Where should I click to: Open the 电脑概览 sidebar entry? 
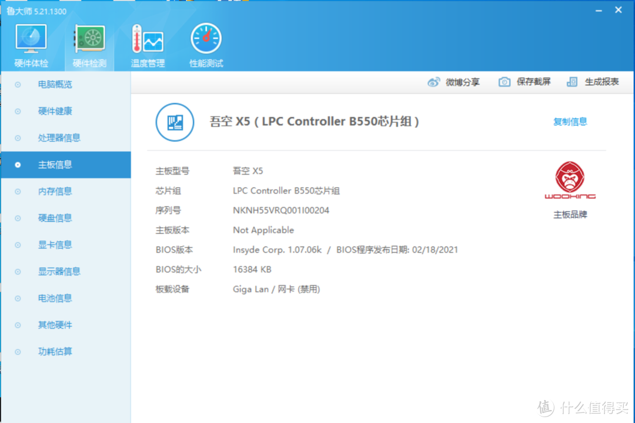55,84
